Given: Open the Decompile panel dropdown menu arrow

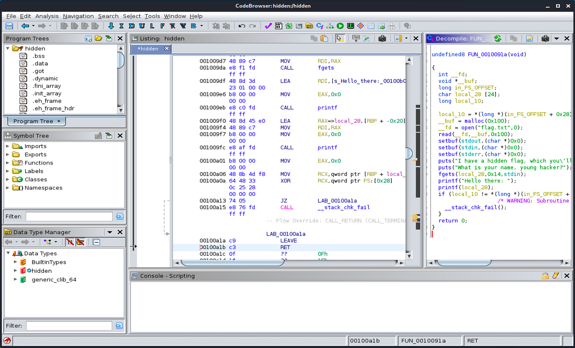Looking at the screenshot, I should 557,39.
